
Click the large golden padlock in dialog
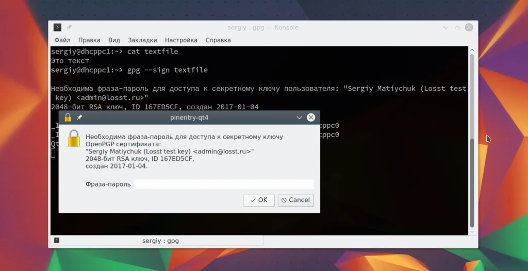click(x=74, y=139)
